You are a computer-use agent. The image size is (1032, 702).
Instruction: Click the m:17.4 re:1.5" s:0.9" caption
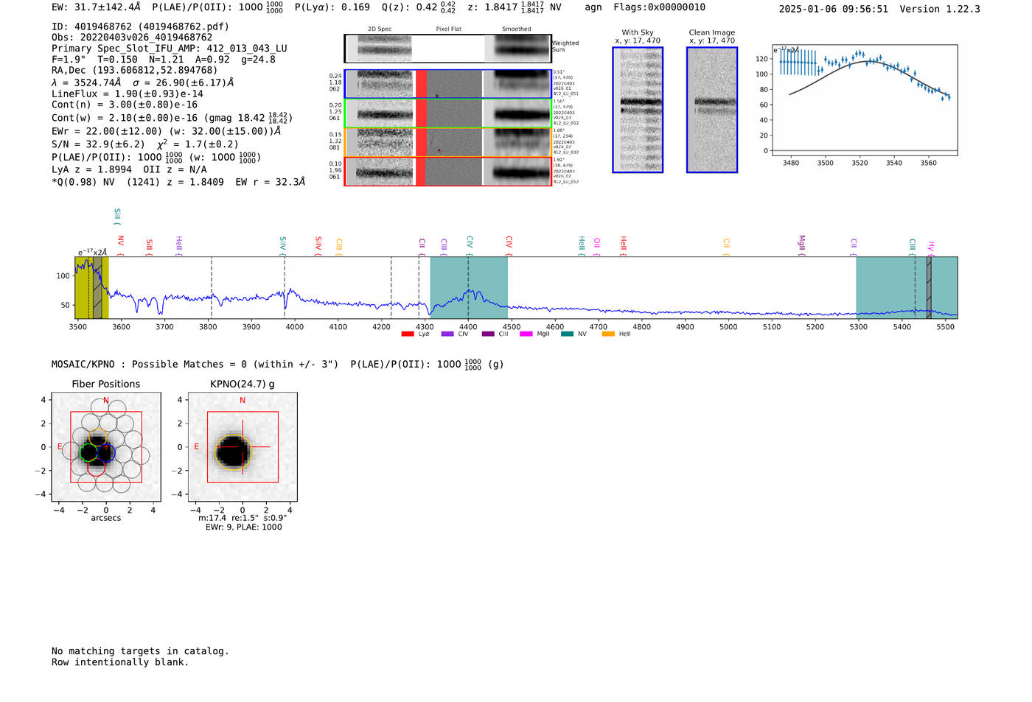point(243,519)
